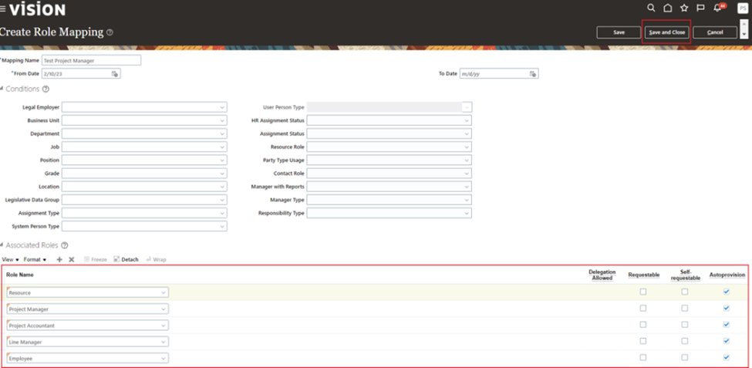Click the Cancel button
This screenshot has height=368, width=752.
click(x=714, y=32)
